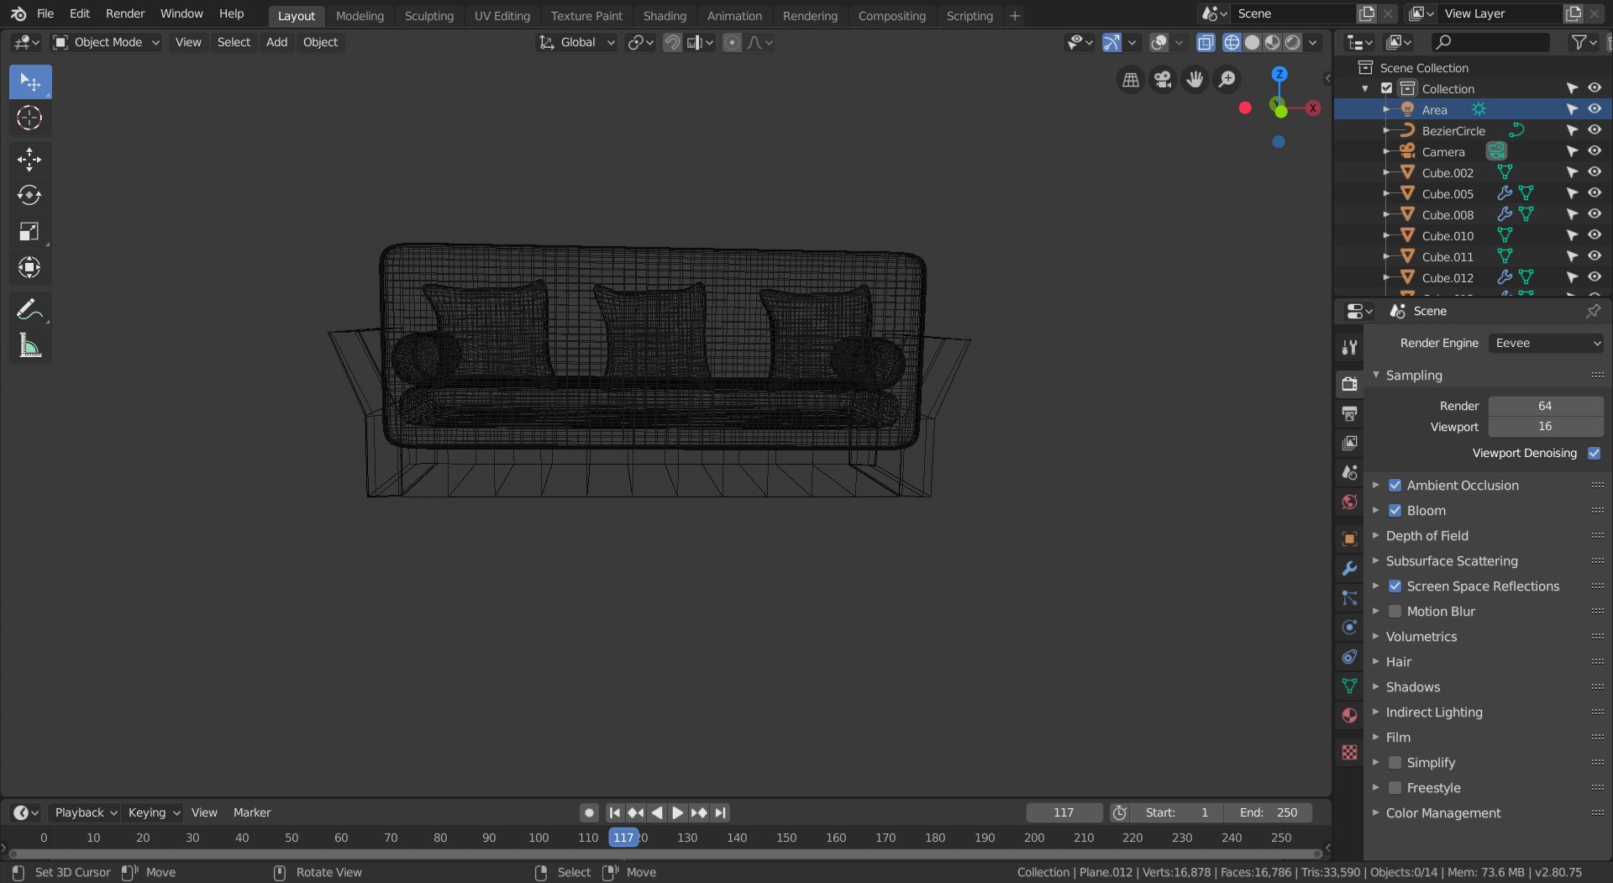Open the timeline Marker menu

click(x=252, y=812)
